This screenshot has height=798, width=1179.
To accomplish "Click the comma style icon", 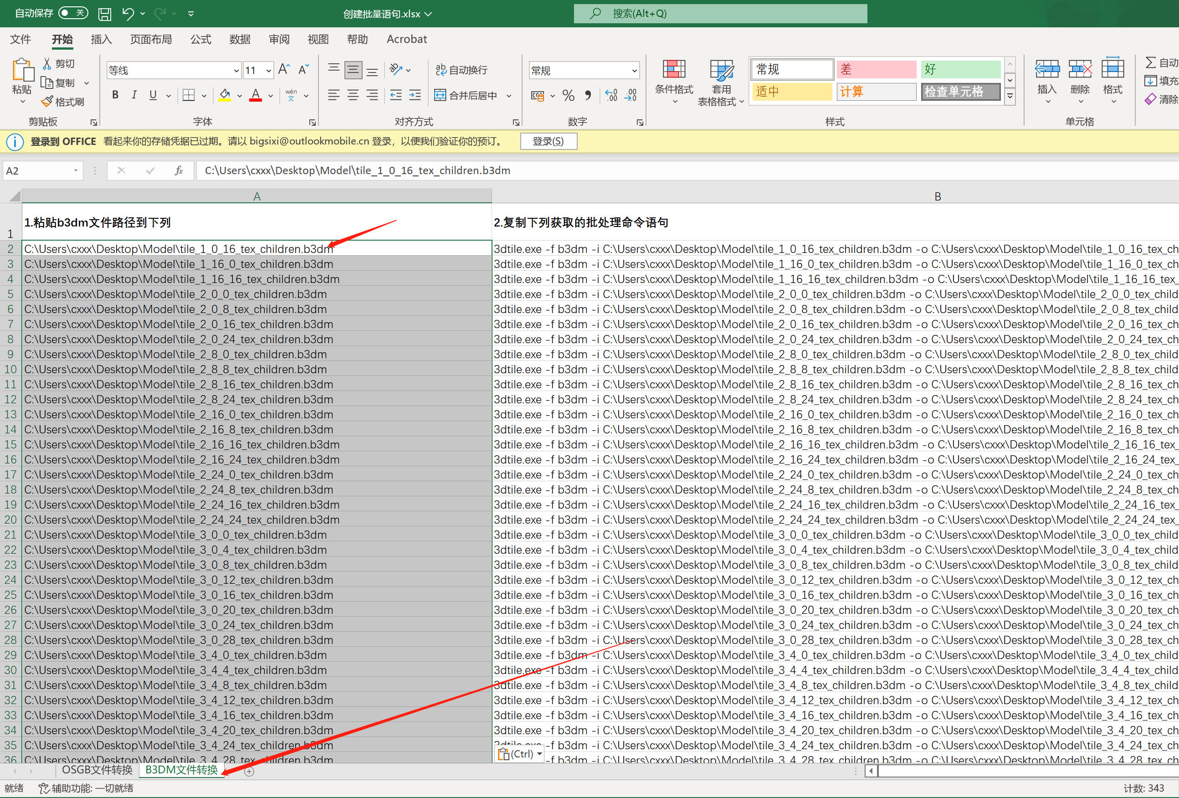I will [x=588, y=95].
